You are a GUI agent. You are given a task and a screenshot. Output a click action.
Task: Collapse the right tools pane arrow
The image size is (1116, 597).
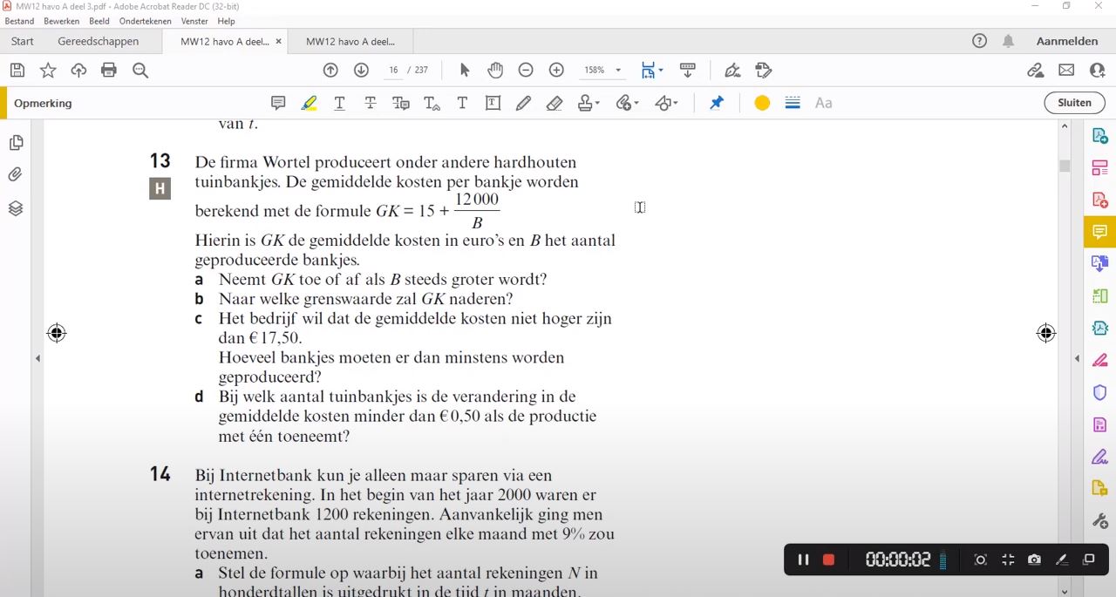tap(1077, 358)
